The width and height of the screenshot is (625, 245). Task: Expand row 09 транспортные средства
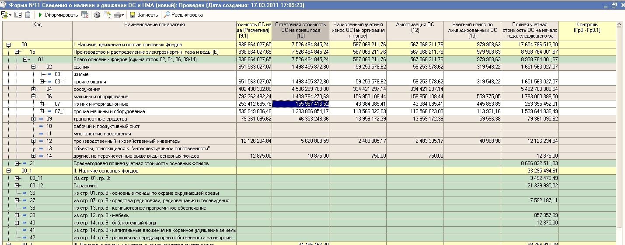click(33, 119)
